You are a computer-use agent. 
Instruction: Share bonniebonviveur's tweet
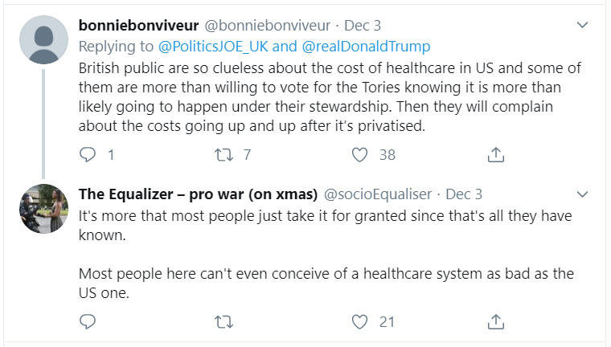click(497, 154)
